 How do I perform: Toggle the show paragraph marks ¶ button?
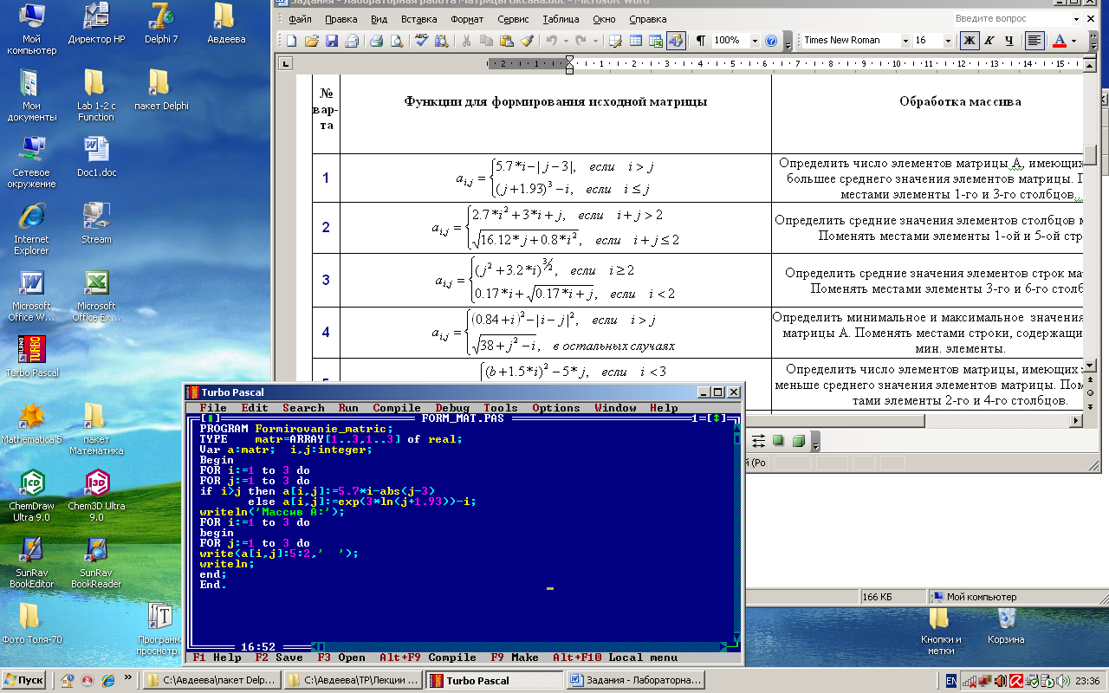coord(700,41)
